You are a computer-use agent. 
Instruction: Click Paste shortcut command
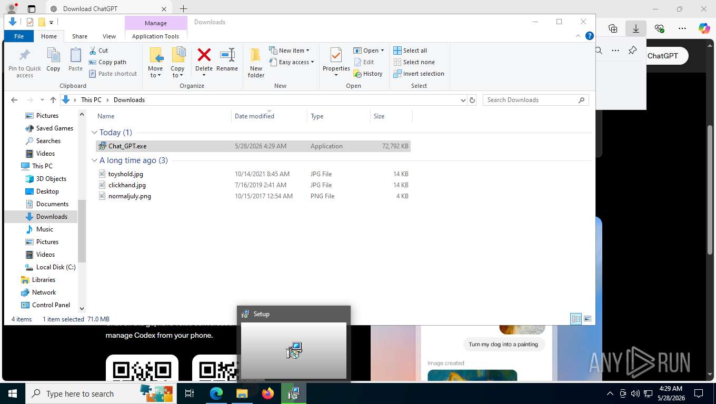pyautogui.click(x=113, y=74)
